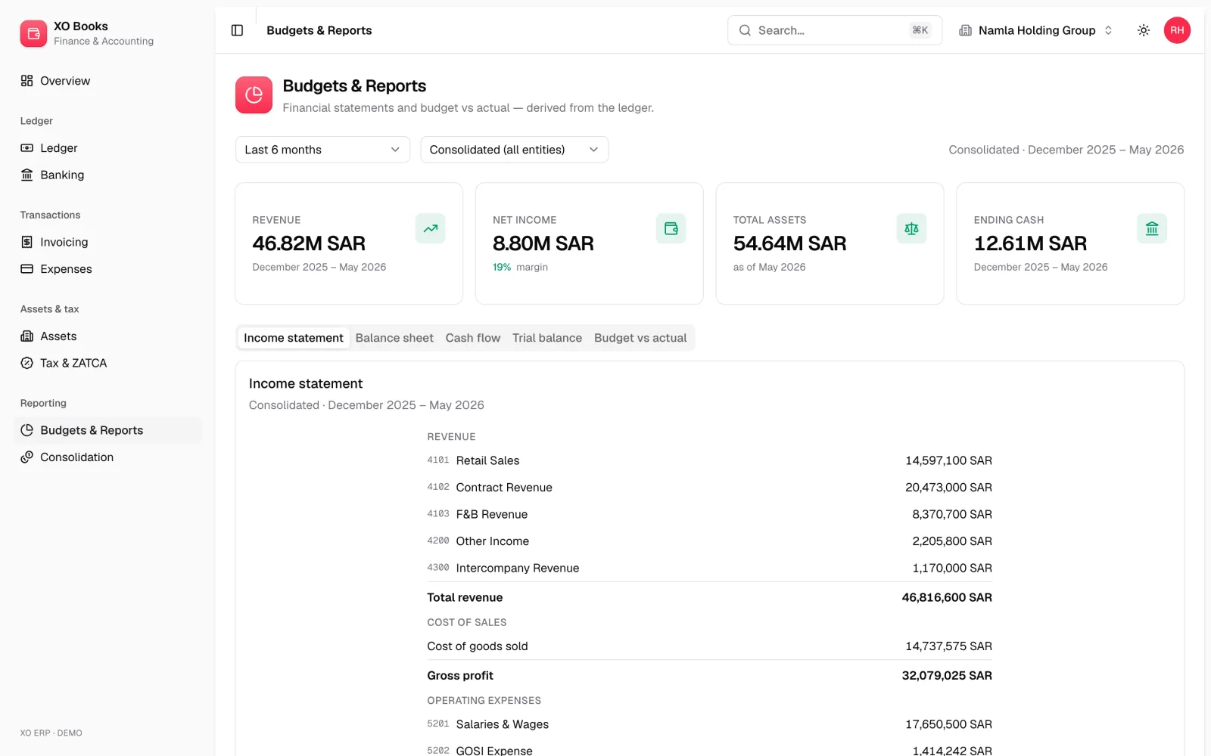Open the Namla Holding Group switcher
Screen dimensions: 1211x756
pos(1035,30)
